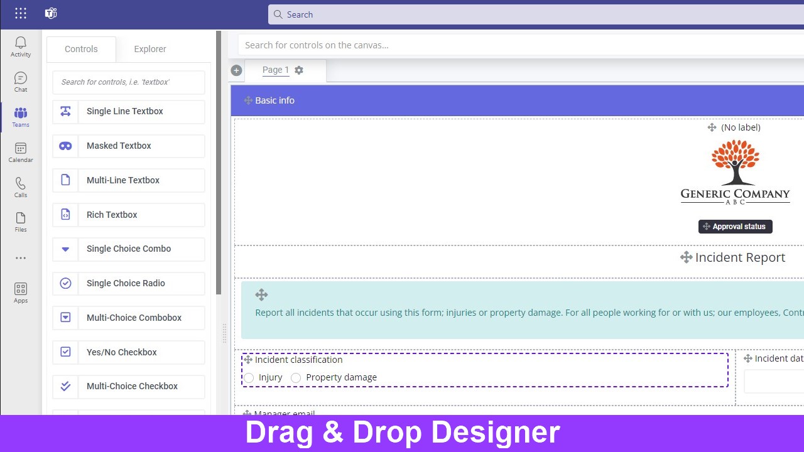Select Multi-Choice Combobox control

coord(129,318)
